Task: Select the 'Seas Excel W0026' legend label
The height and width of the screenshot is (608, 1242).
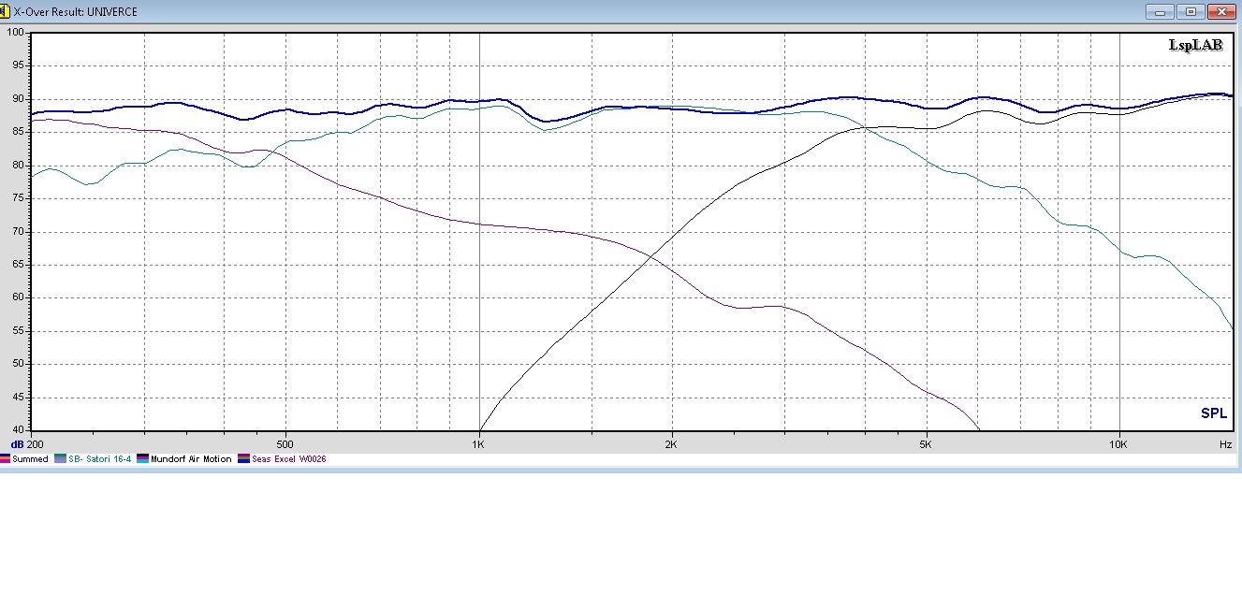Action: (x=289, y=459)
